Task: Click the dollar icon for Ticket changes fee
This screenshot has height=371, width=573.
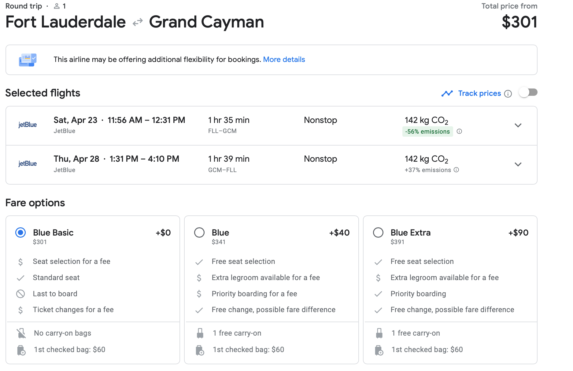Action: tap(20, 310)
